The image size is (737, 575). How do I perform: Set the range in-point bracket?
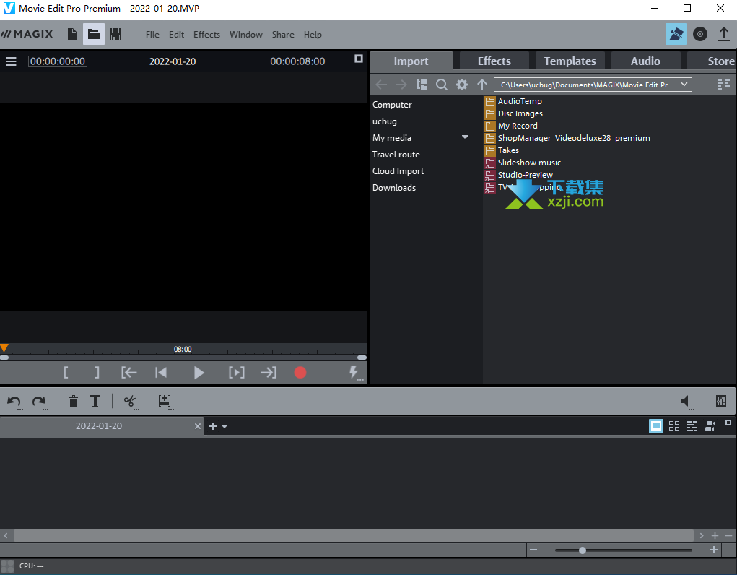pyautogui.click(x=66, y=373)
